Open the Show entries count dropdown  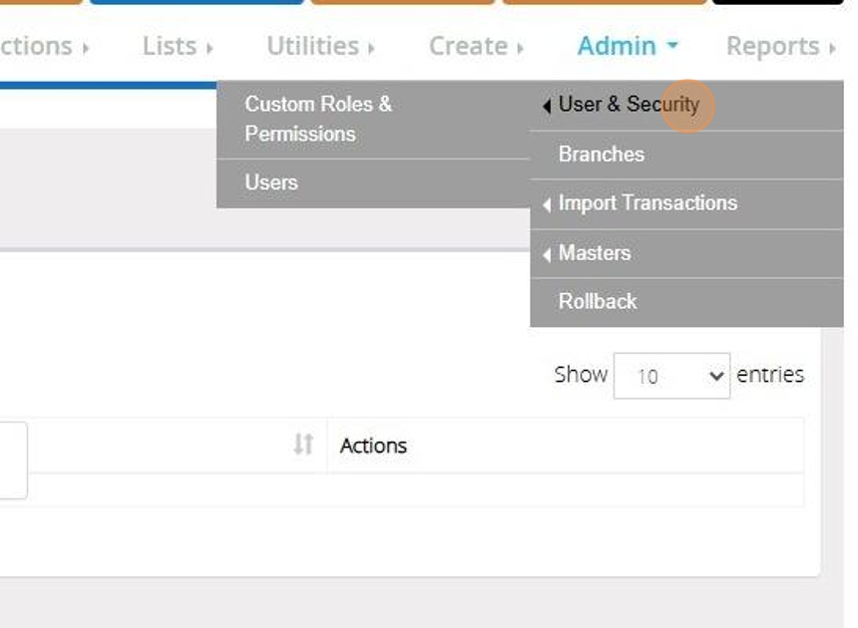(671, 376)
